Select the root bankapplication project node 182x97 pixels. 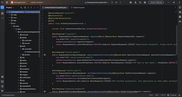[23, 12]
